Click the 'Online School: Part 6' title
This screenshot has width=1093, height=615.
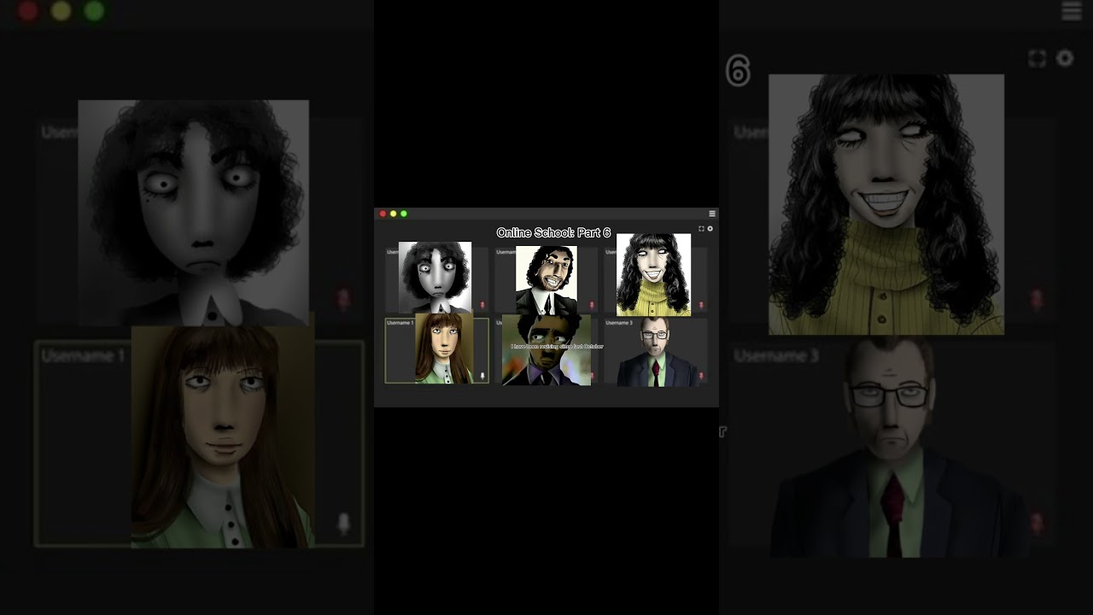point(553,232)
